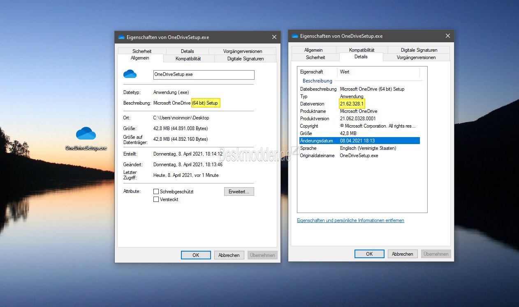The width and height of the screenshot is (519, 307).
Task: Open the Sicherheit tab in the left dialog
Action: click(142, 51)
